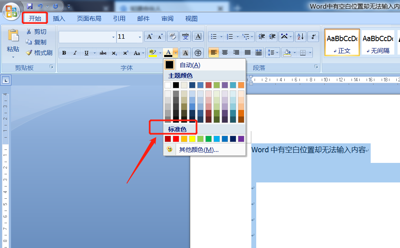Viewport: 400px width, 248px height.
Task: Justify the paragraph text
Action: click(x=247, y=53)
